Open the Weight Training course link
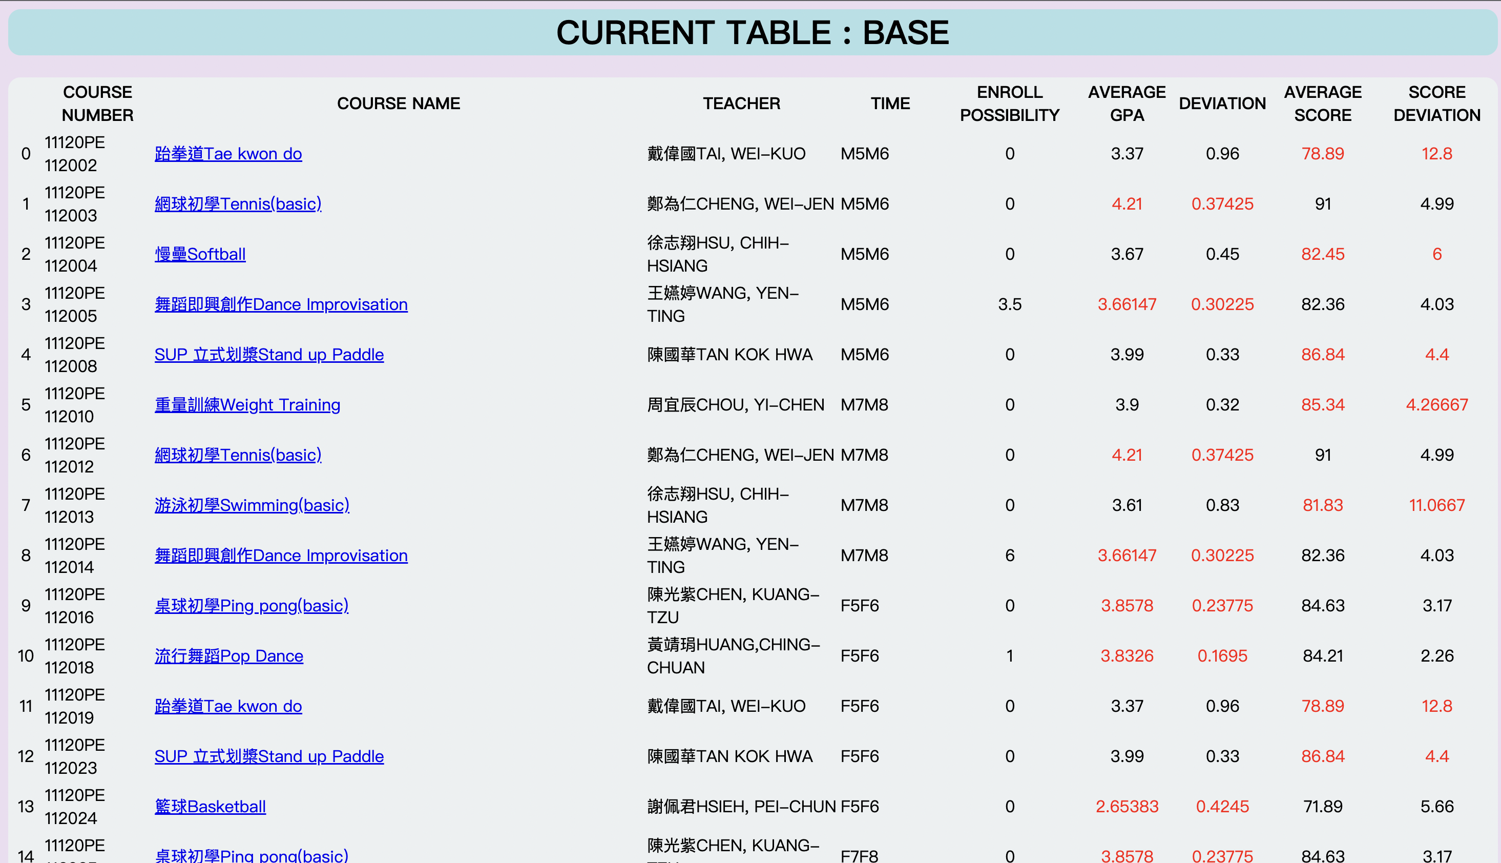Viewport: 1501px width, 863px height. pos(247,405)
